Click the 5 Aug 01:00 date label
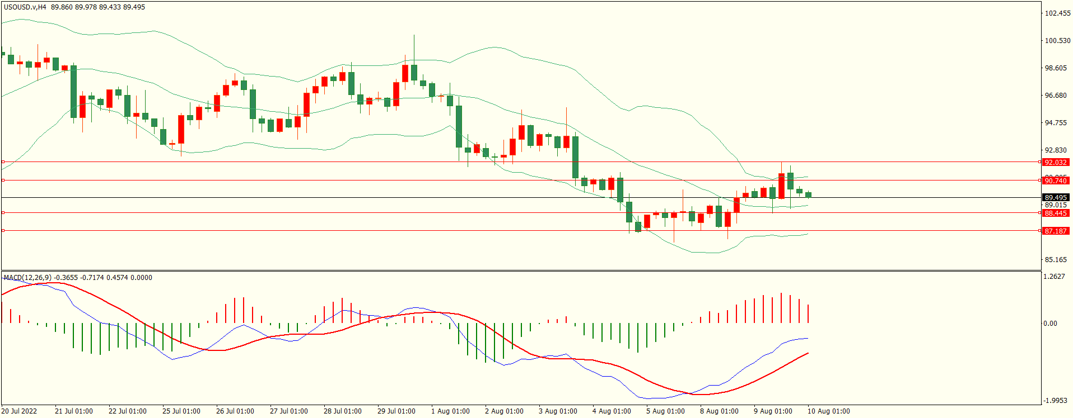Screen dimensions: 1073x418 click(665, 411)
